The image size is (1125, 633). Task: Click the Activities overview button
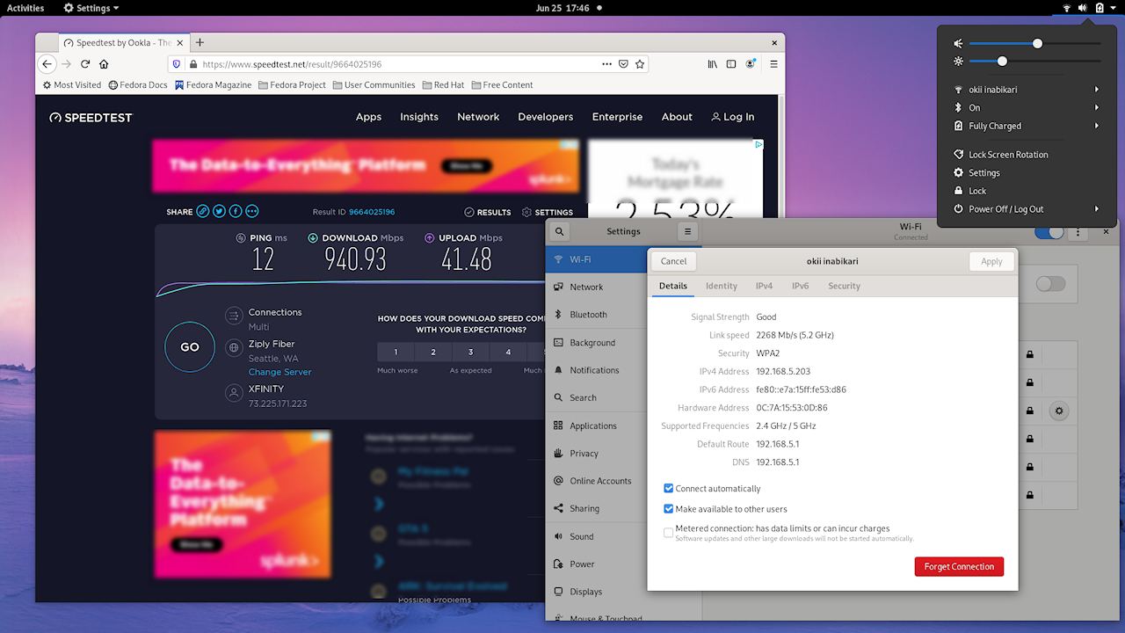tap(25, 8)
